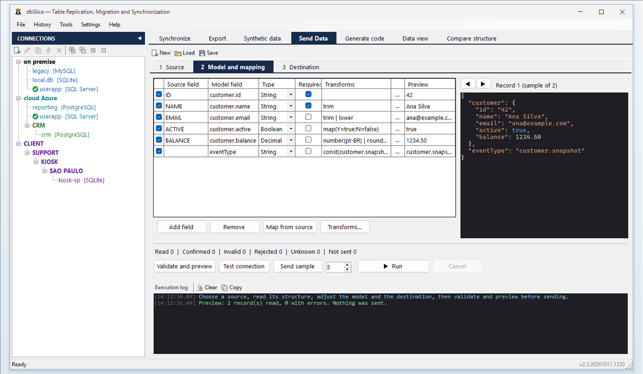The height and width of the screenshot is (374, 643).
Task: Click the pencil edit connection icon
Action: click(x=28, y=50)
